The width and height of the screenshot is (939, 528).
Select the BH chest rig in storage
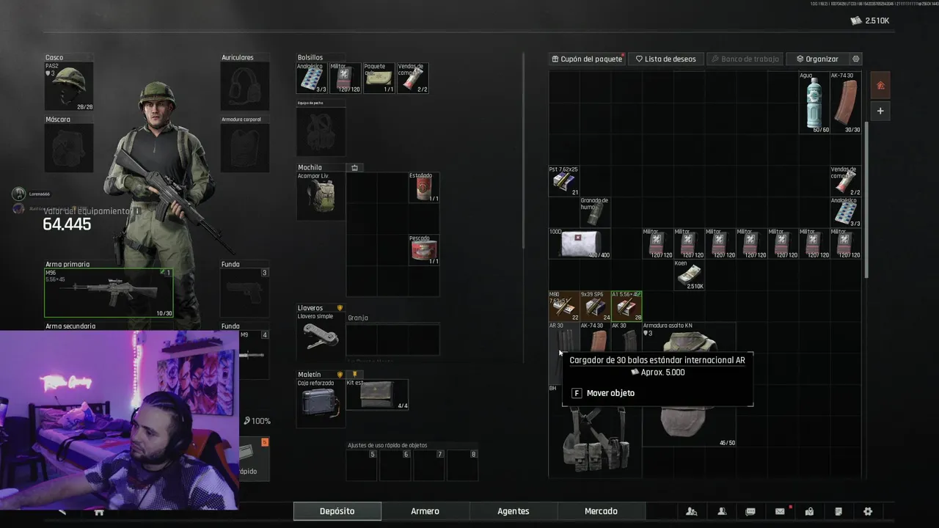click(x=595, y=440)
